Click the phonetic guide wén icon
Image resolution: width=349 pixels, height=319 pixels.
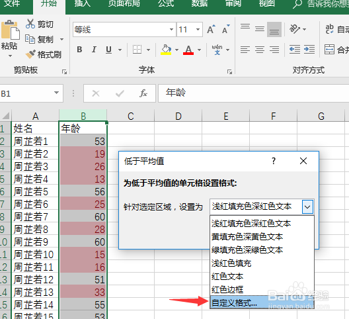tap(217, 50)
